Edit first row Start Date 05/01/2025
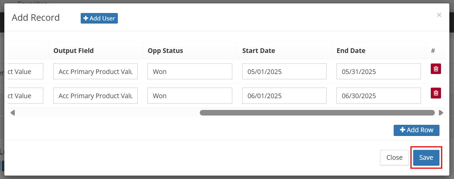 [x=284, y=72]
